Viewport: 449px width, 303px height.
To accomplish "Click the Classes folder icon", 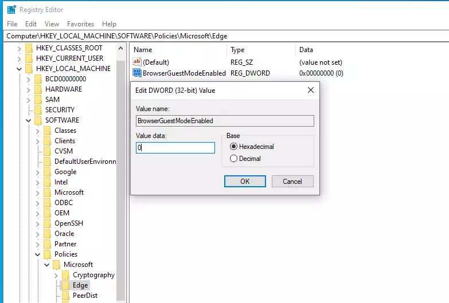I will 47,131.
